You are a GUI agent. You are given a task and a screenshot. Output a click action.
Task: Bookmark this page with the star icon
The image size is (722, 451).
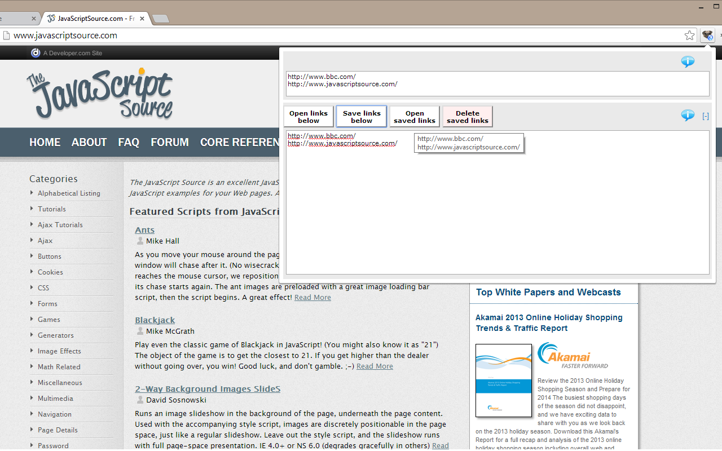(x=689, y=36)
